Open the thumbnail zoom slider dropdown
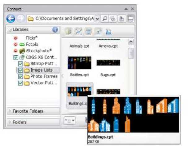 (x=70, y=120)
